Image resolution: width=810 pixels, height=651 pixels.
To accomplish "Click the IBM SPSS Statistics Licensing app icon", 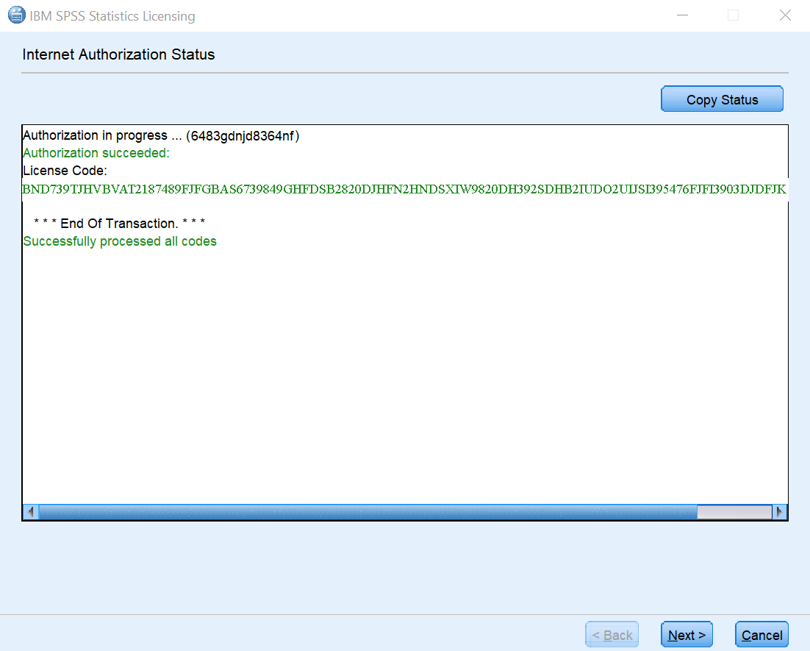I will click(x=16, y=15).
